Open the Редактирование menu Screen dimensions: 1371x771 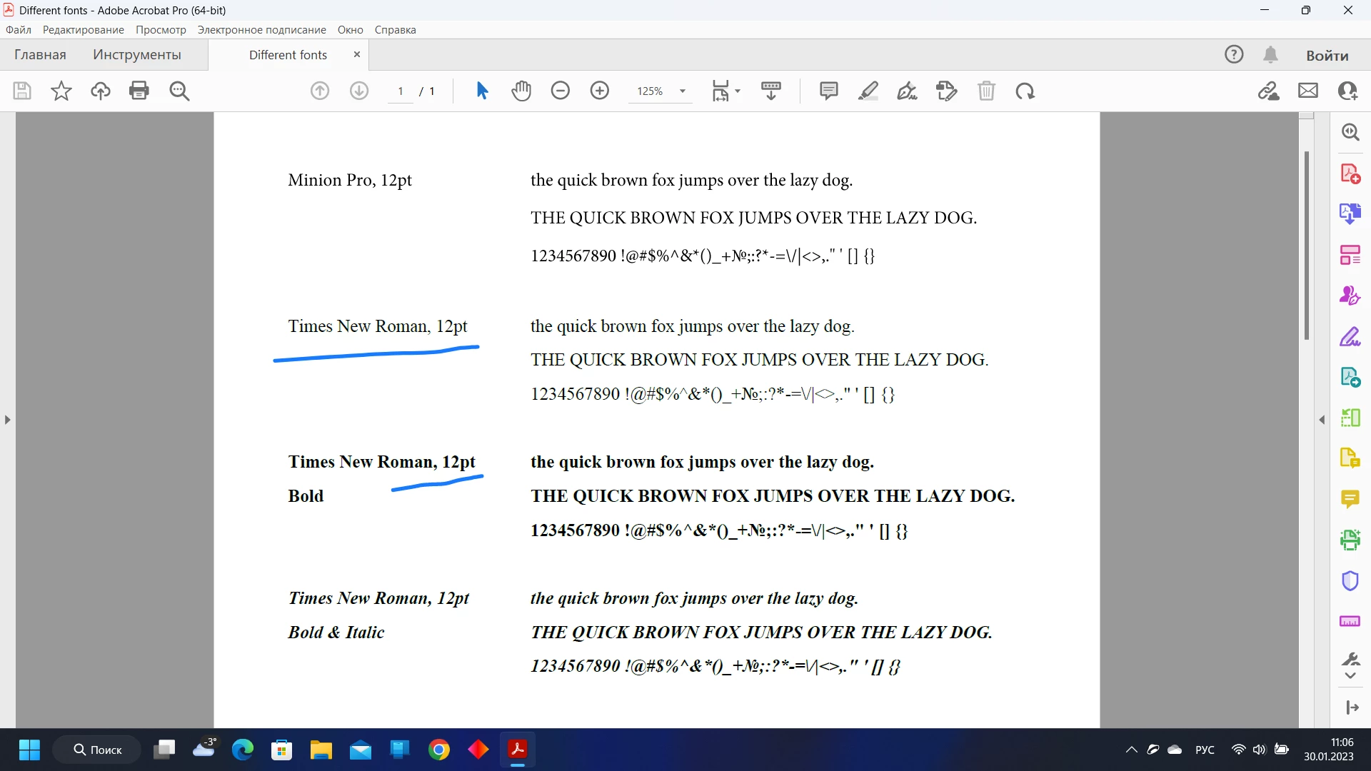tap(84, 30)
